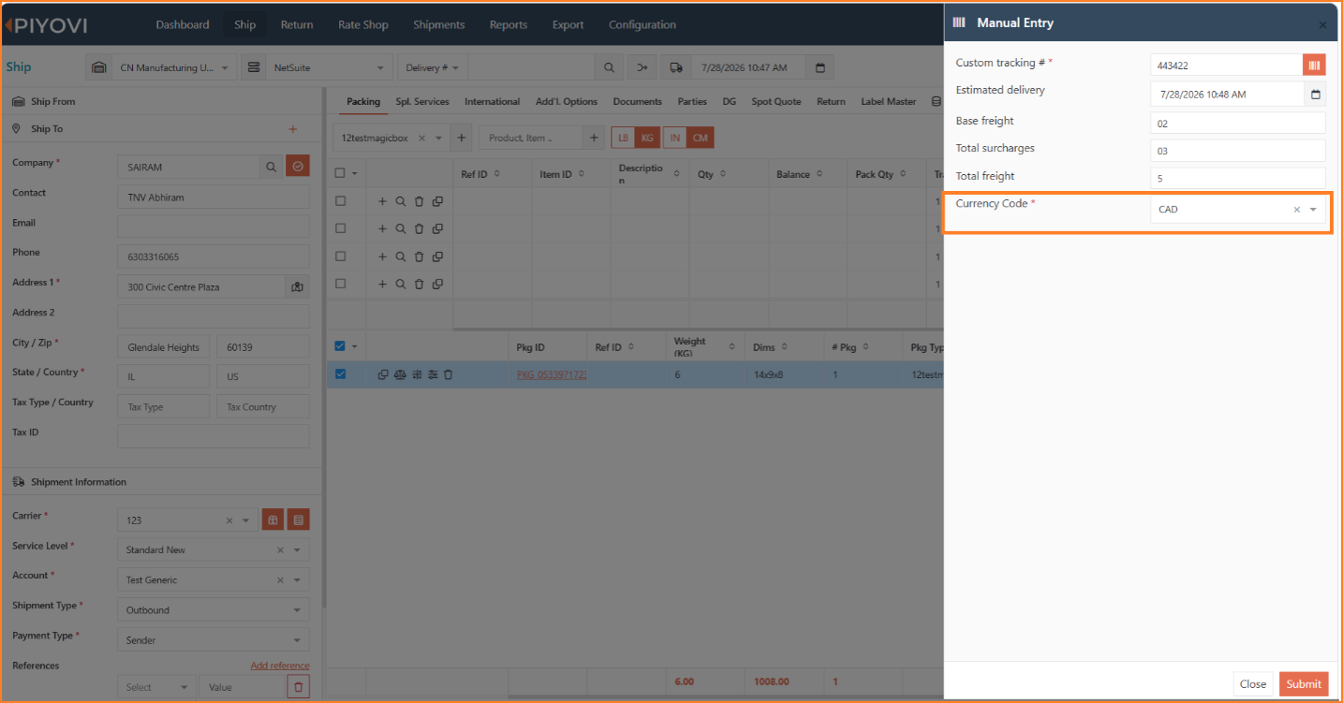Search companies with the icon beside SAIRAM
The image size is (1343, 703).
(271, 167)
